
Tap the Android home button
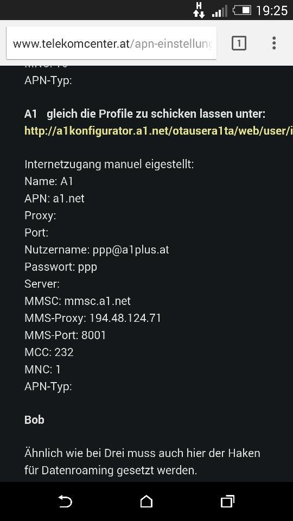[x=146, y=501]
